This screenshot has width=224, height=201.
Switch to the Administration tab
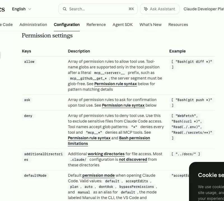[x=33, y=25]
